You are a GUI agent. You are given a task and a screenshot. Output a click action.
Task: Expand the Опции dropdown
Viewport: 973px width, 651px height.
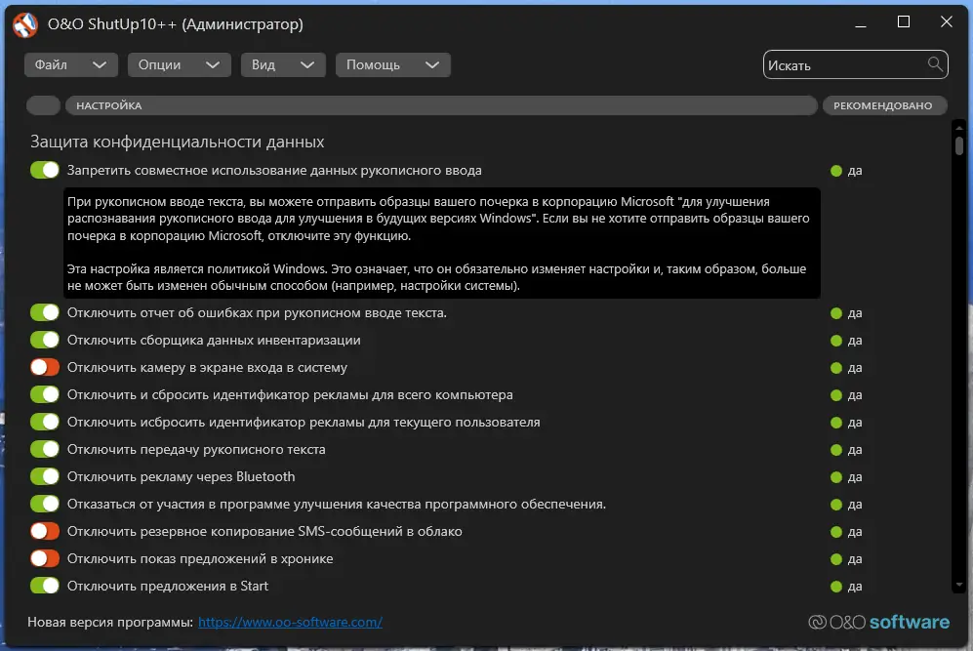[x=178, y=64]
